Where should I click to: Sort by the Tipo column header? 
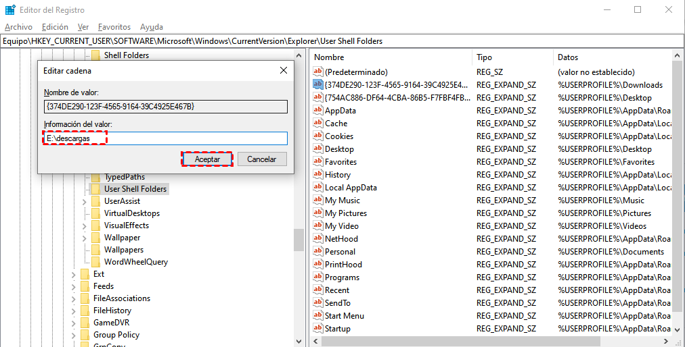pyautogui.click(x=513, y=57)
